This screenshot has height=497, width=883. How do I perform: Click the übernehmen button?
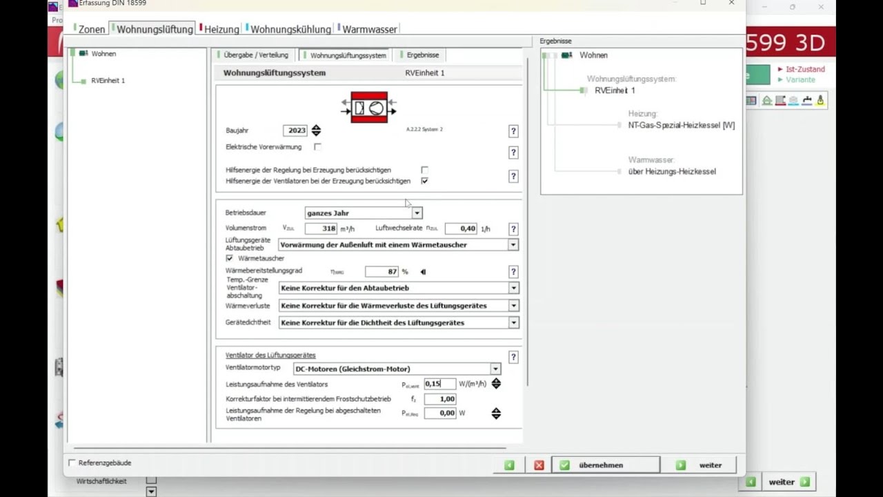607,465
